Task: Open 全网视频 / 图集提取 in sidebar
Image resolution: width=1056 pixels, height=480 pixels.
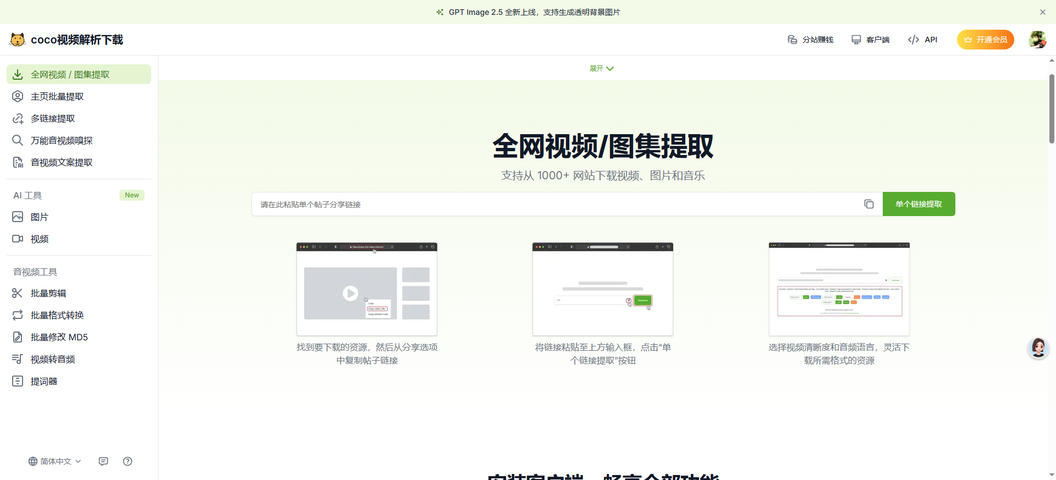Action: tap(79, 74)
